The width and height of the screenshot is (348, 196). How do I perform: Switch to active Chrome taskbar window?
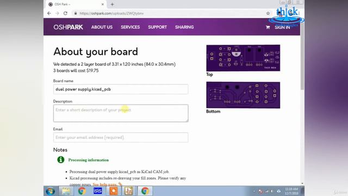[145, 191]
